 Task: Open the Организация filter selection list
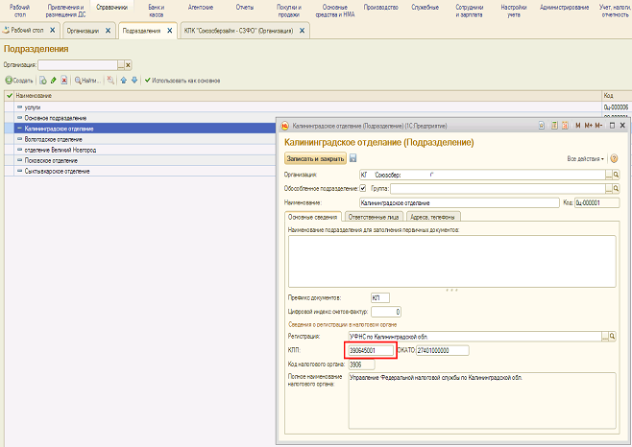(120, 65)
